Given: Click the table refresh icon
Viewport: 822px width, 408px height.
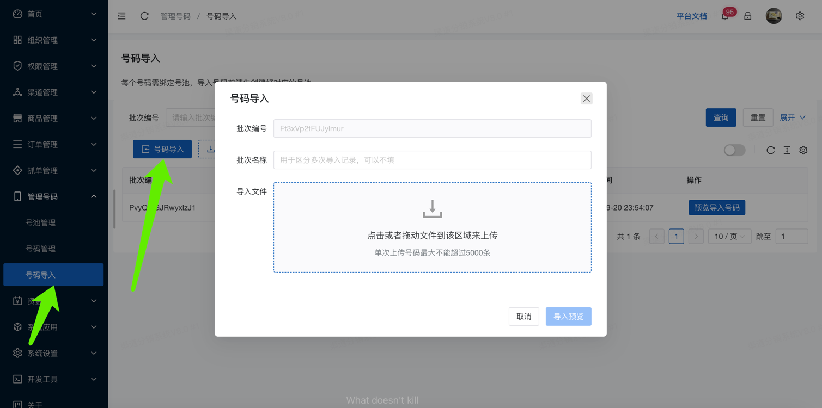Looking at the screenshot, I should [x=770, y=150].
